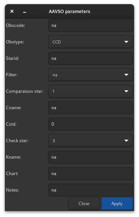Open the Filter dropdown list

(91, 75)
